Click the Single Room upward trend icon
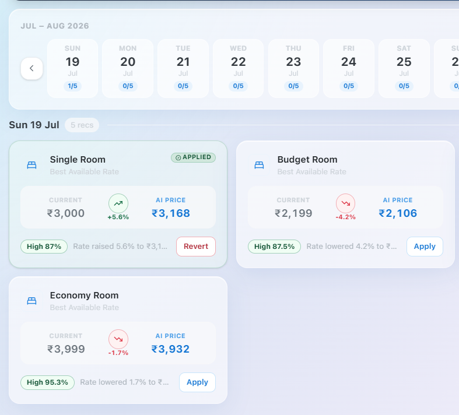The width and height of the screenshot is (459, 415). coord(118,203)
